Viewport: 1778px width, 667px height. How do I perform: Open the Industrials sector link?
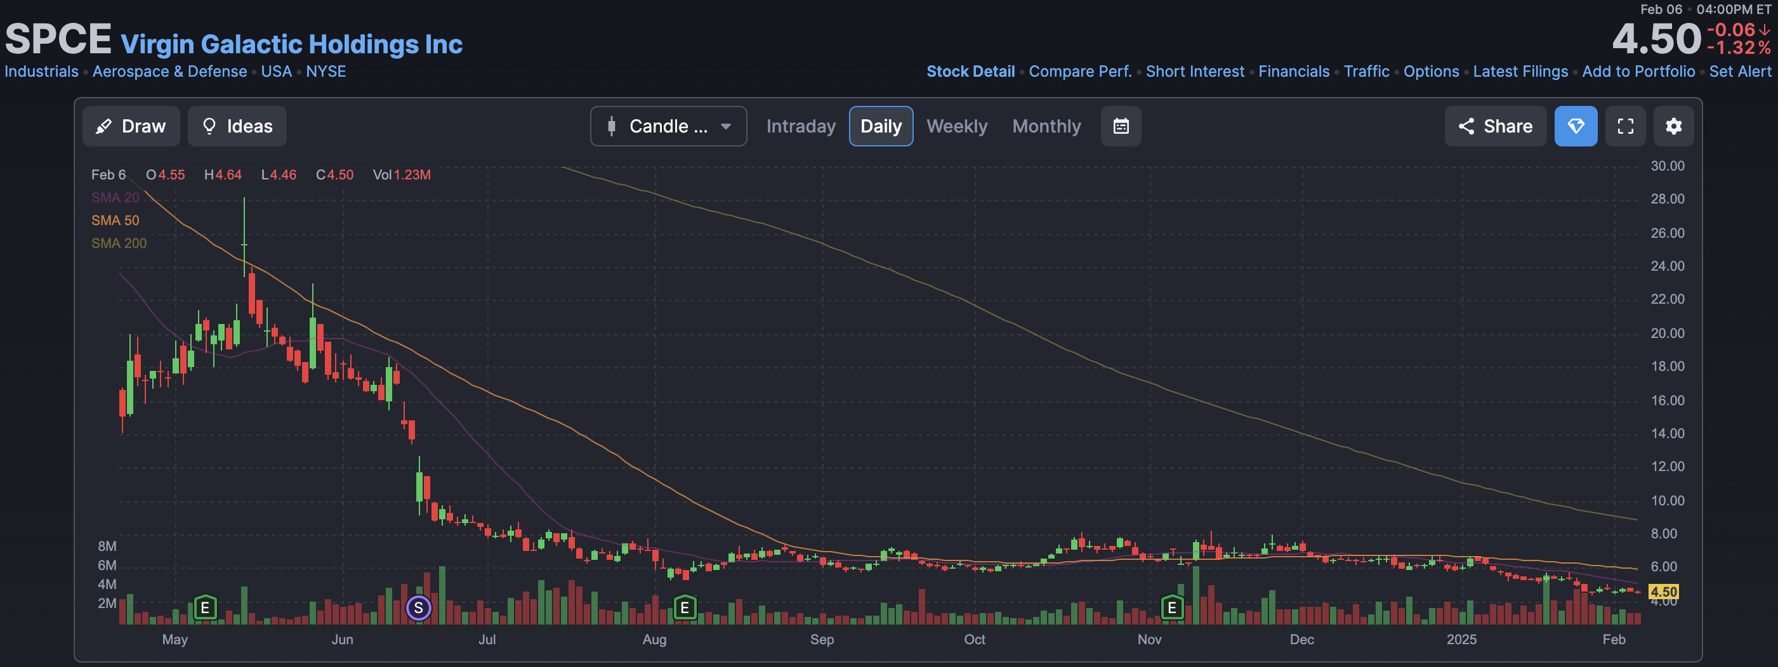pos(41,72)
